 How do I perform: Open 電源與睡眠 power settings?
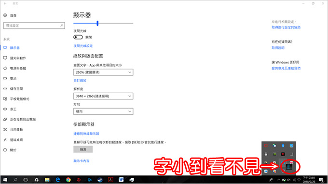coord(18,68)
